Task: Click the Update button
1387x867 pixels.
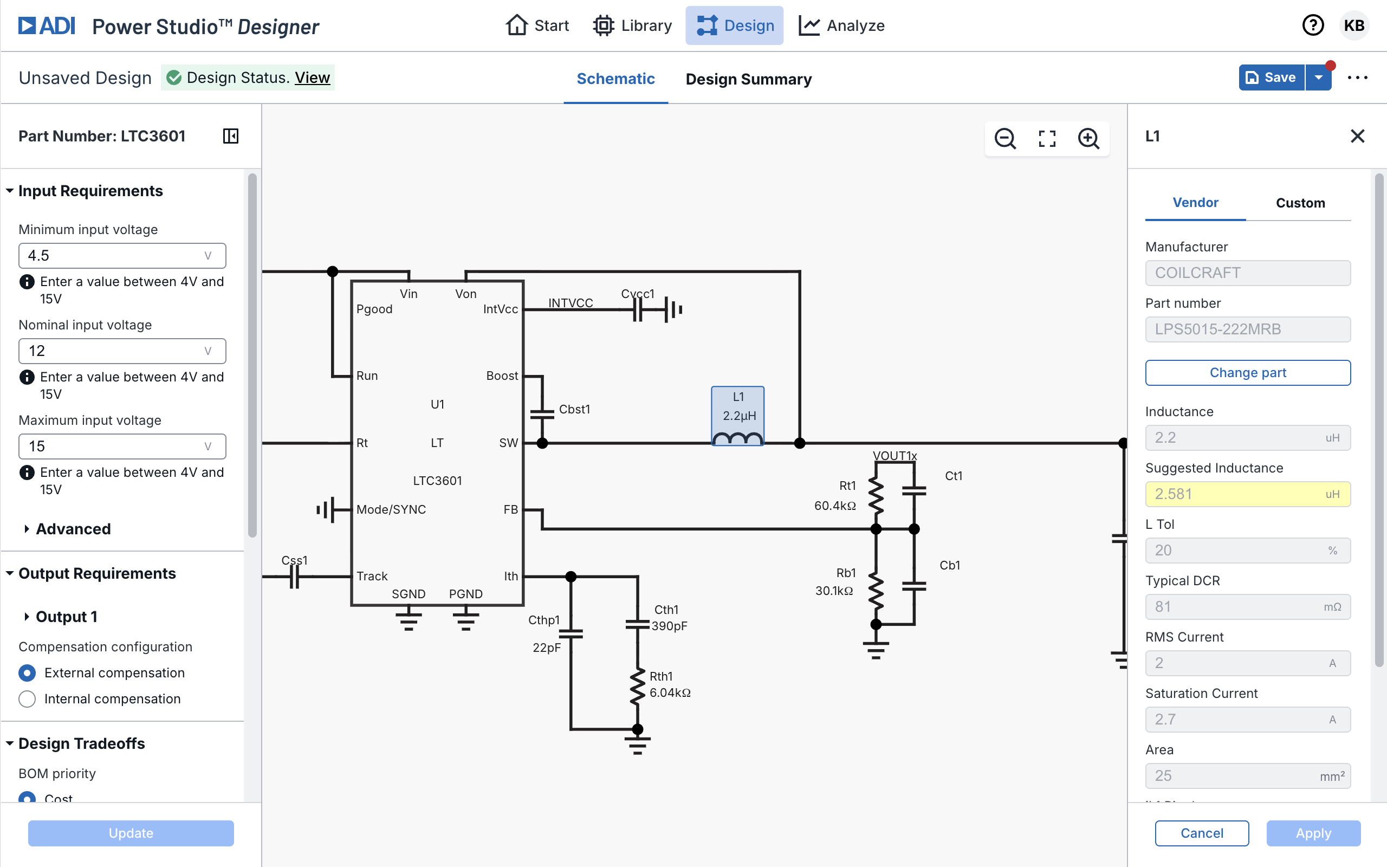Action: tap(131, 833)
